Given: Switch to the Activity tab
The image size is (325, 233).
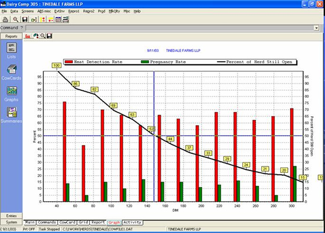Looking at the screenshot, I should [132, 222].
